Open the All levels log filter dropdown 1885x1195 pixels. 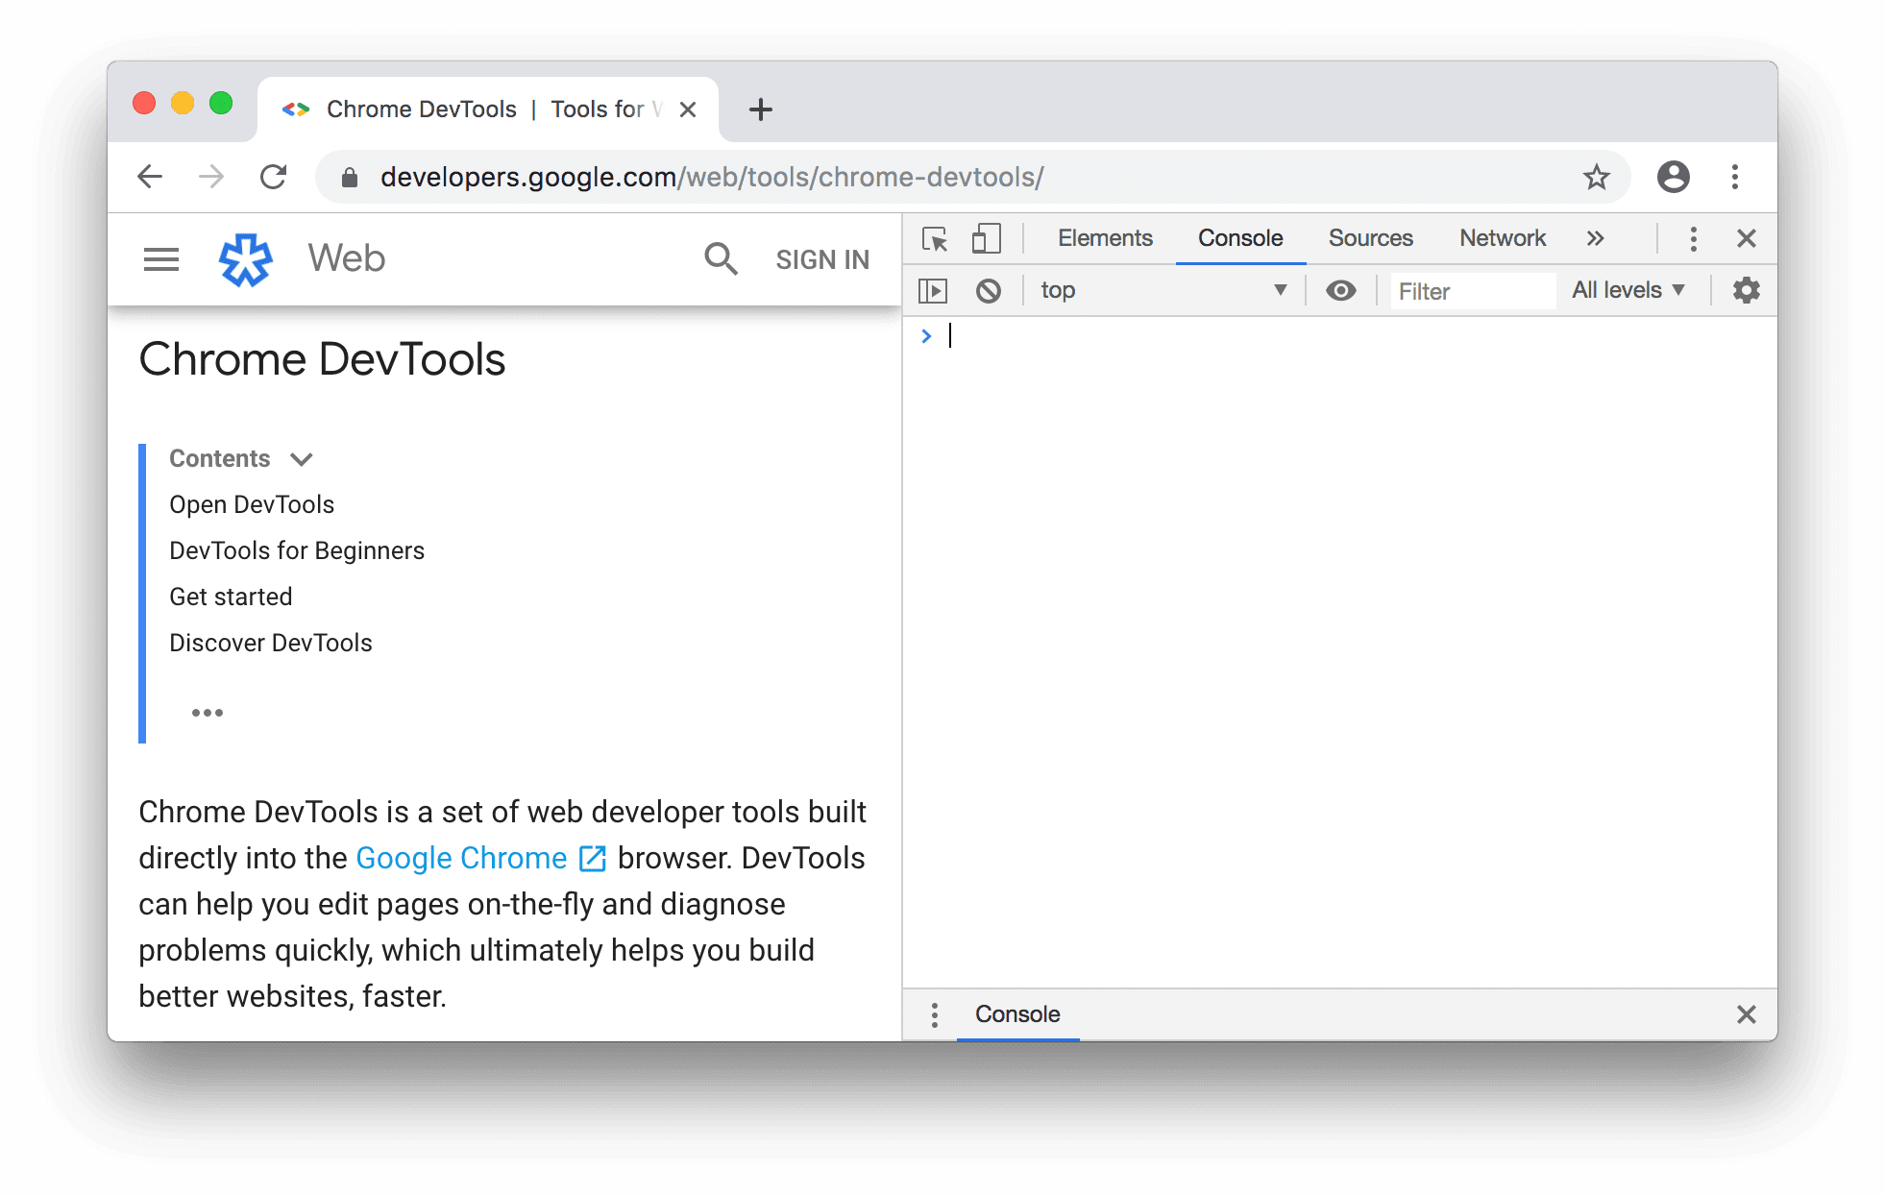[1628, 288]
